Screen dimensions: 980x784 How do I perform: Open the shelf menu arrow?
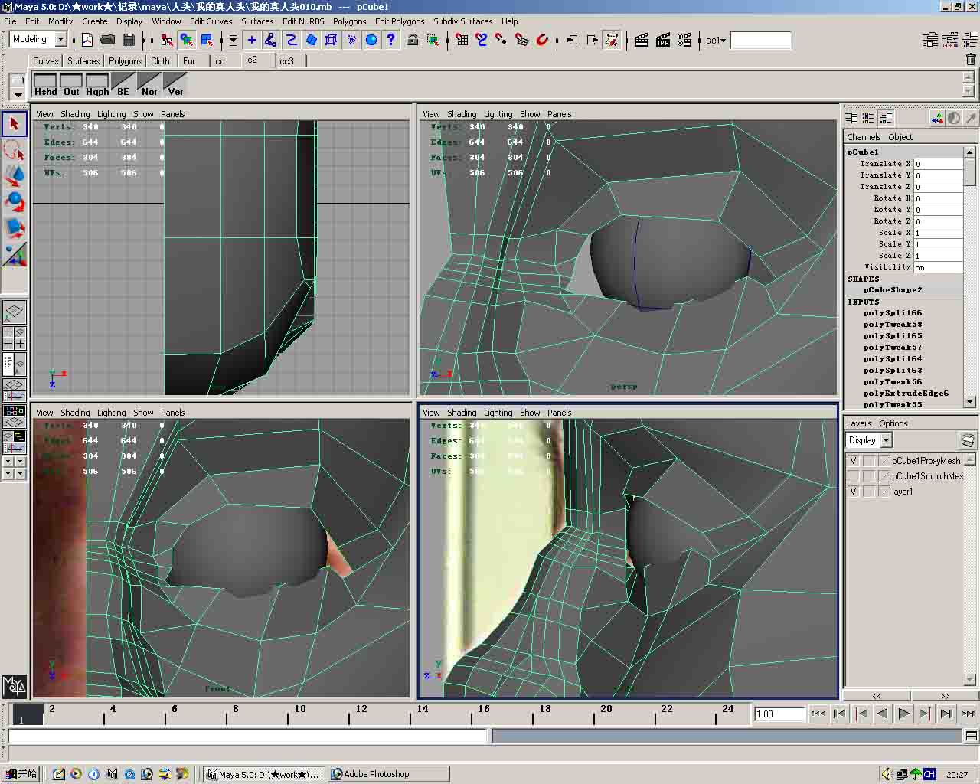coord(18,94)
